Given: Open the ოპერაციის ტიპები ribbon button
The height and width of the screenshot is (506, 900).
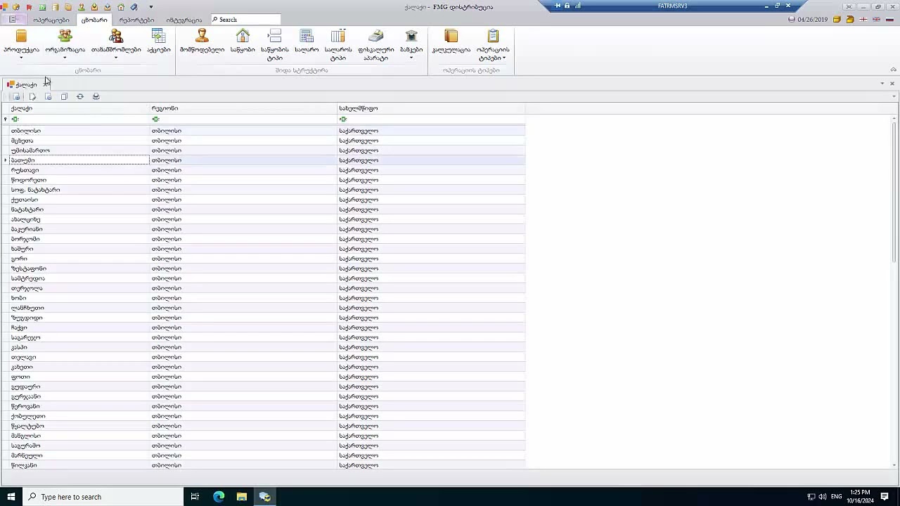Looking at the screenshot, I should [x=493, y=45].
